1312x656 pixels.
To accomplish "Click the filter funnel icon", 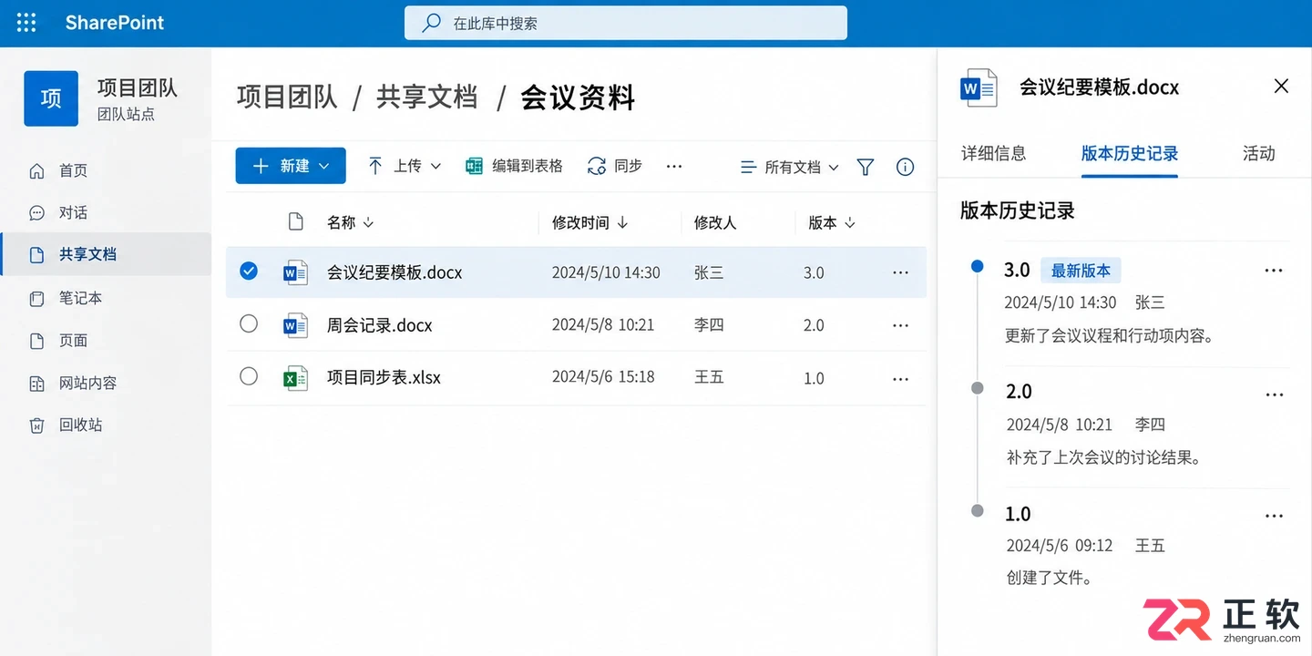I will 866,167.
